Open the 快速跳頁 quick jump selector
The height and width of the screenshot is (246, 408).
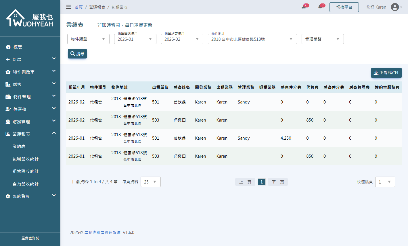pyautogui.click(x=385, y=181)
